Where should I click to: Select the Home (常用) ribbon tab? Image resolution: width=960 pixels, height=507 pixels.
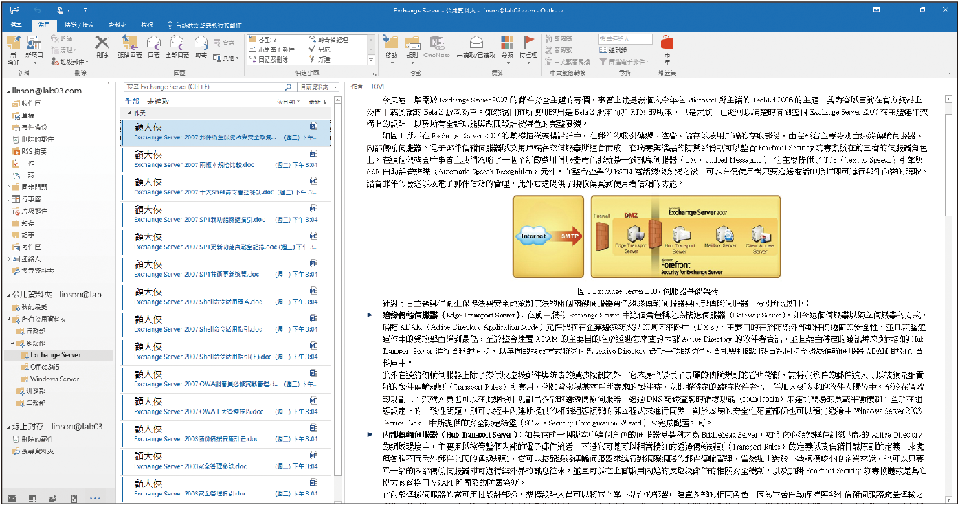click(43, 25)
